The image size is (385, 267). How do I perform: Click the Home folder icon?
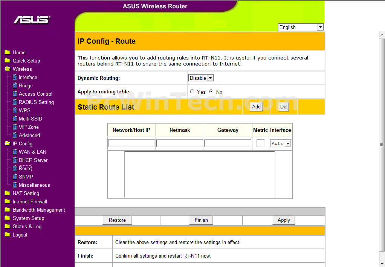[8, 52]
